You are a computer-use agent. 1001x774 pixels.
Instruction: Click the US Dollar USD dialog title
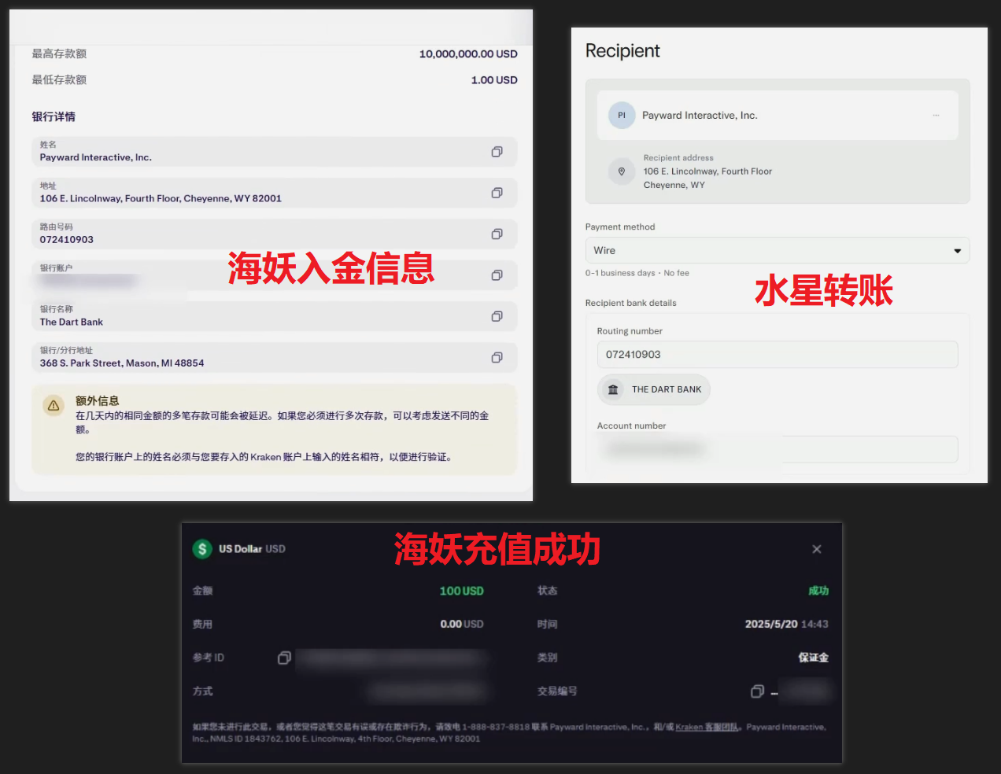click(252, 549)
